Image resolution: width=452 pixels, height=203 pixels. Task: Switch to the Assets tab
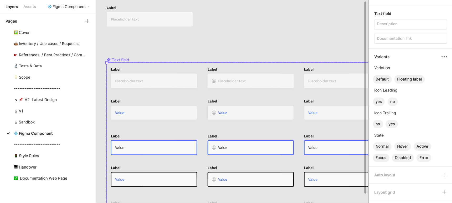click(30, 7)
